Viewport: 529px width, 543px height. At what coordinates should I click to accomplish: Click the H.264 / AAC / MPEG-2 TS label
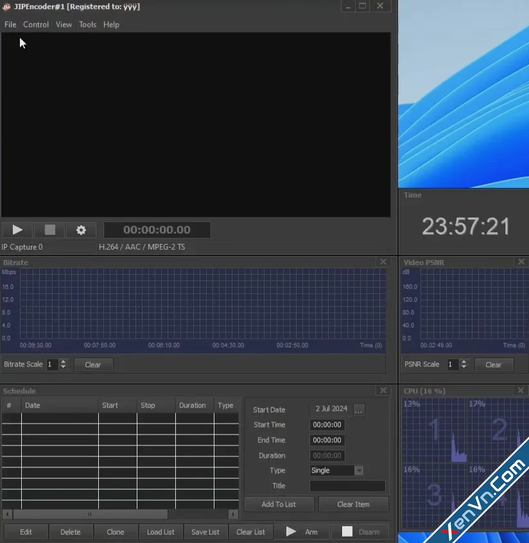[142, 247]
